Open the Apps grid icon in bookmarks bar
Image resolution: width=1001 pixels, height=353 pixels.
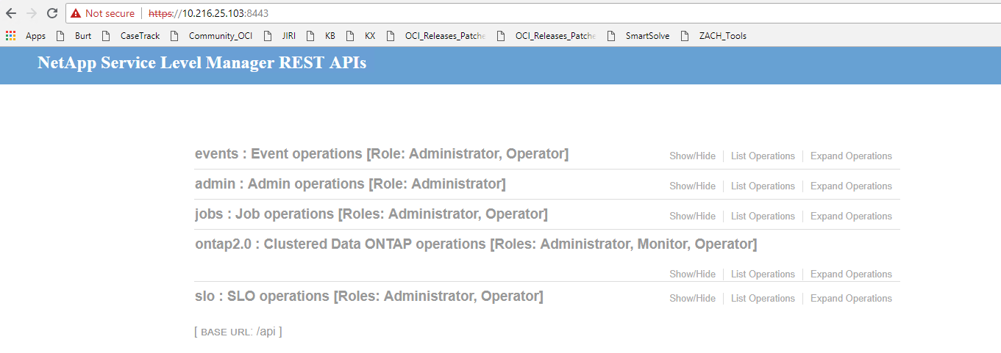pos(10,35)
